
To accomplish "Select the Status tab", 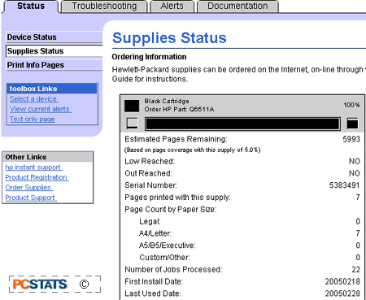I will pyautogui.click(x=31, y=7).
